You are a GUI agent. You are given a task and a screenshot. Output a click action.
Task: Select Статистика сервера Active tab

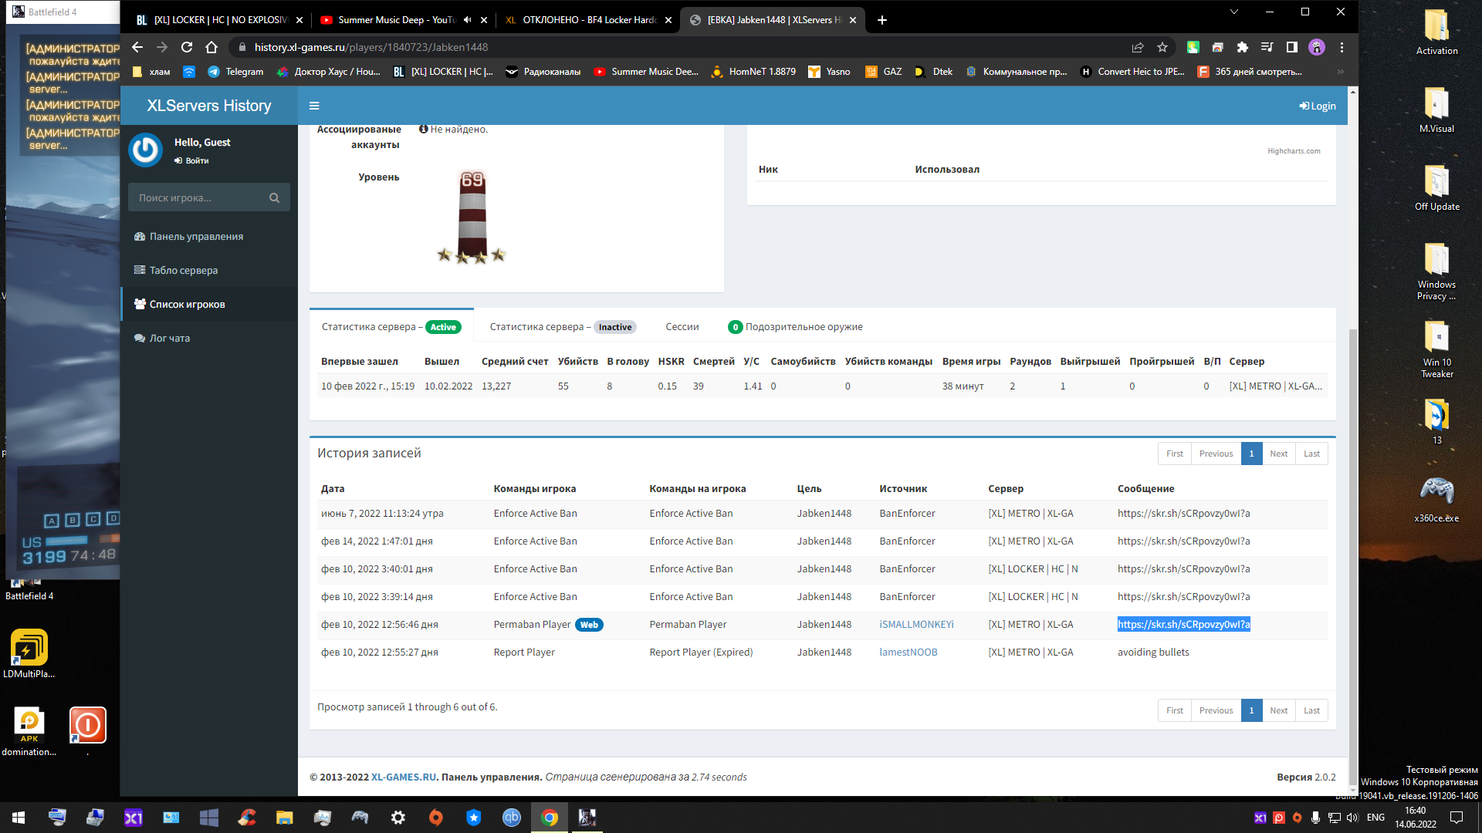tap(391, 327)
